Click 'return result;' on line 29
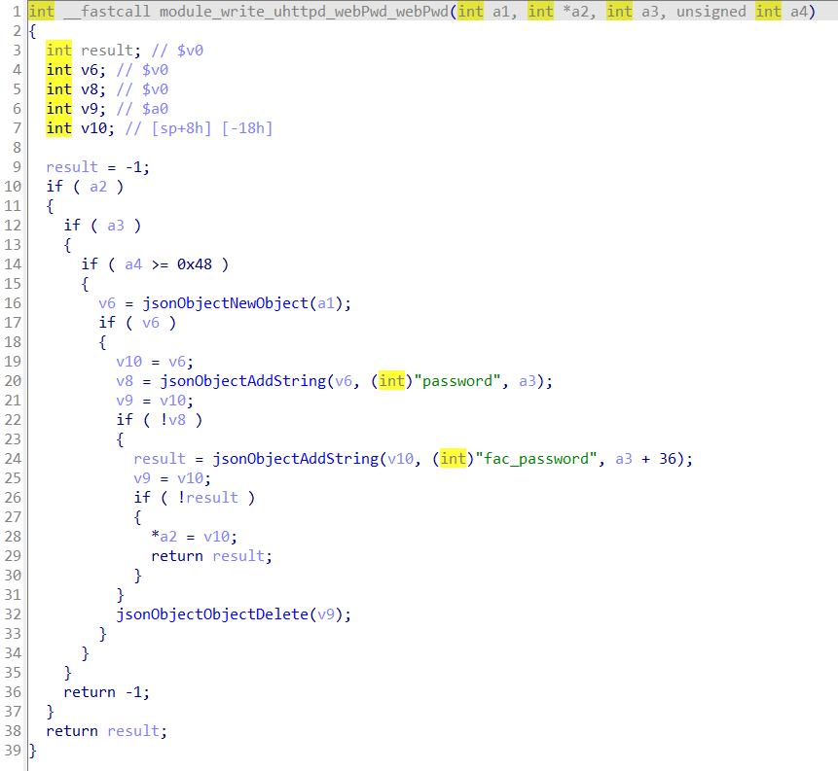Image resolution: width=838 pixels, height=771 pixels. point(211,556)
